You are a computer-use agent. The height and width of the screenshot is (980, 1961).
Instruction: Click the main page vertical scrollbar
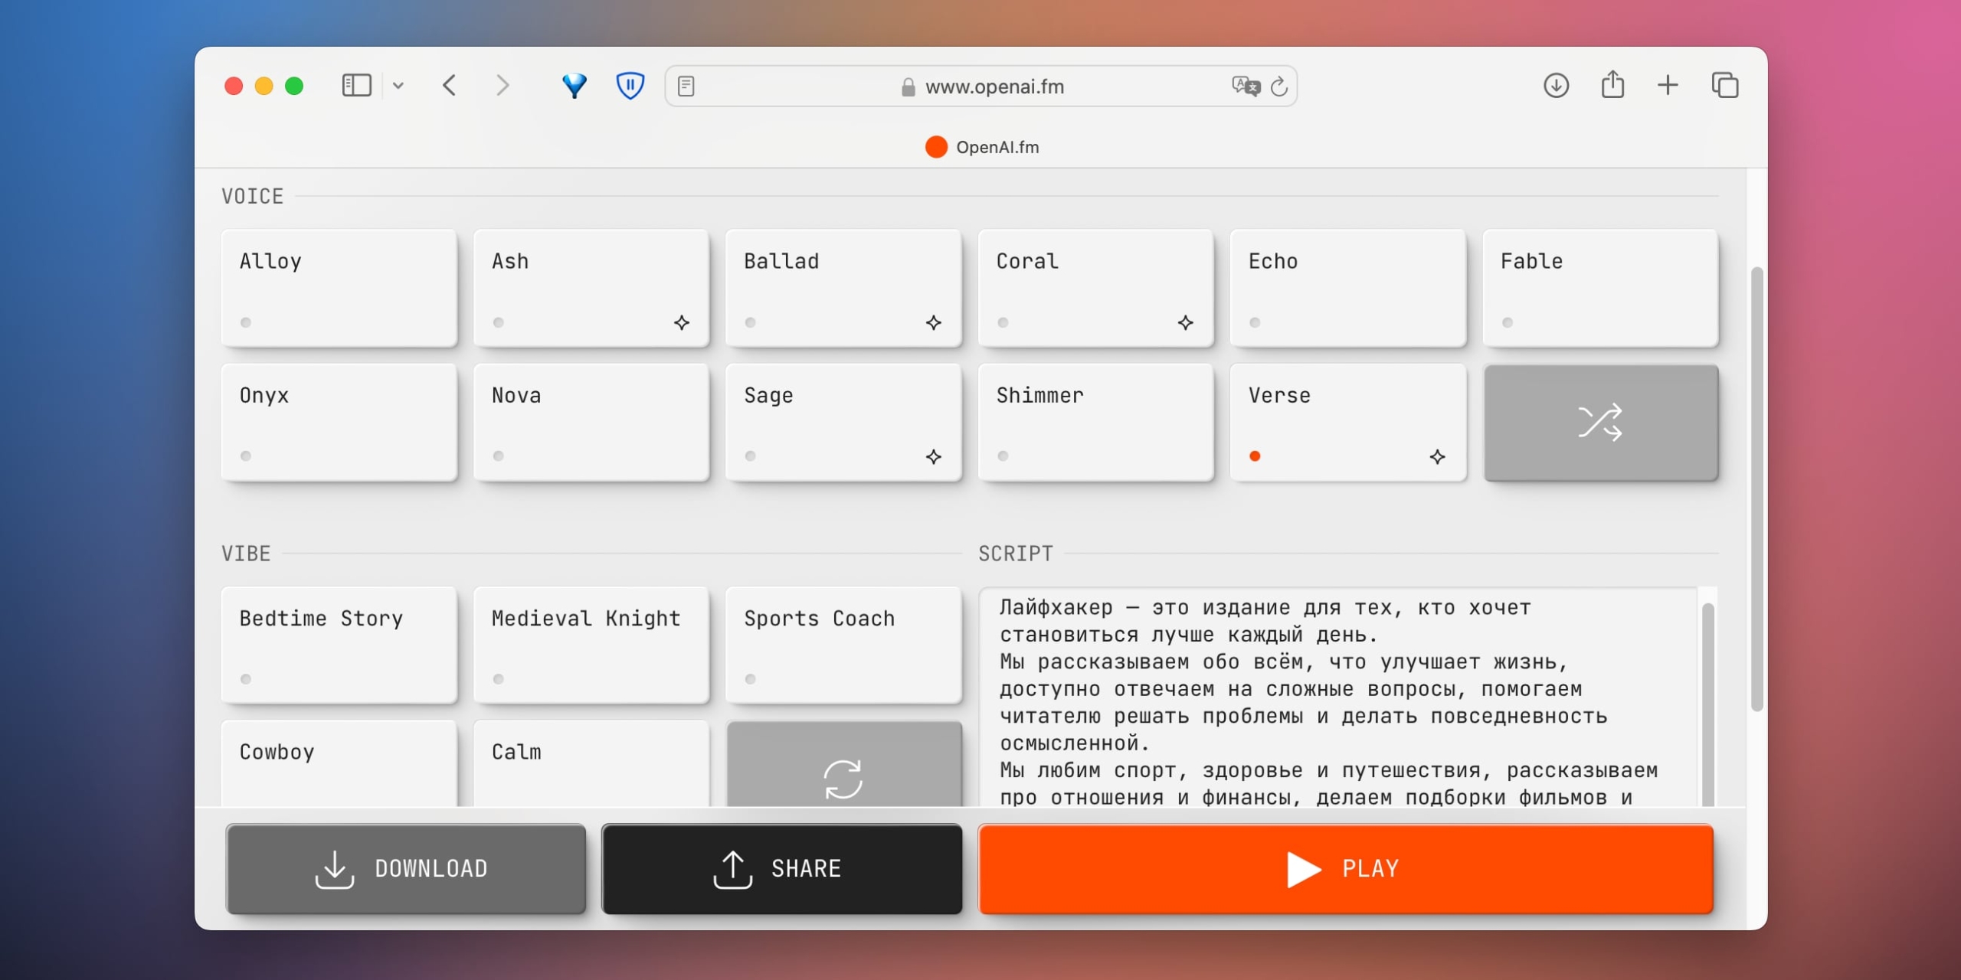click(1756, 488)
